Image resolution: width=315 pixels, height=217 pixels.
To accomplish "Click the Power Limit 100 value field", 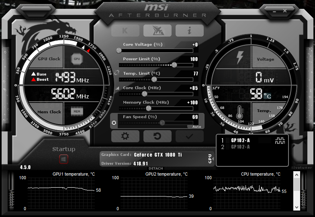I will (x=194, y=59).
